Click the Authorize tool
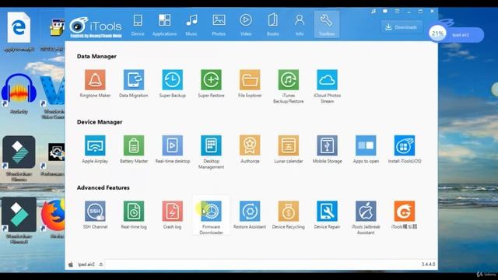The image size is (498, 280). coord(250,145)
